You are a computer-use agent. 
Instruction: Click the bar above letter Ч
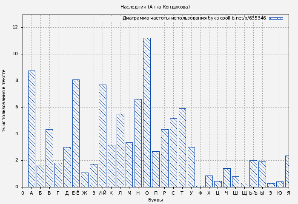226,178
